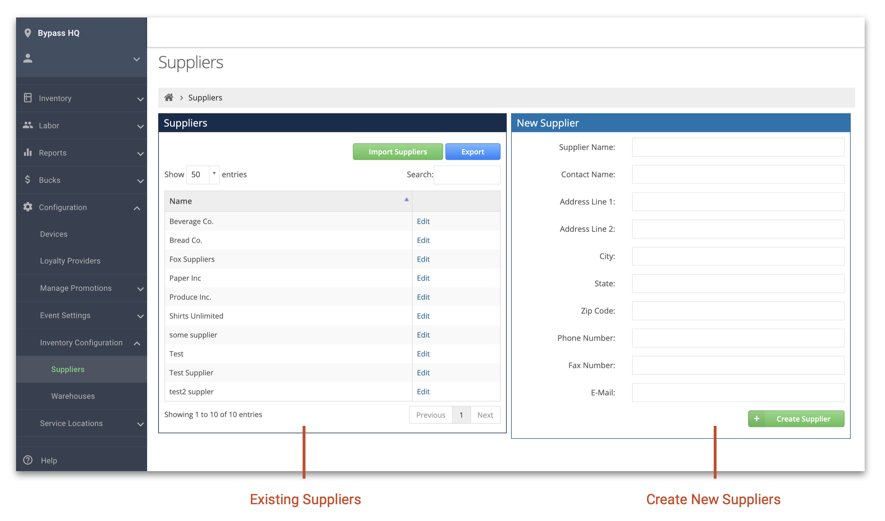Click the Create Supplier button
885x521 pixels.
796,419
